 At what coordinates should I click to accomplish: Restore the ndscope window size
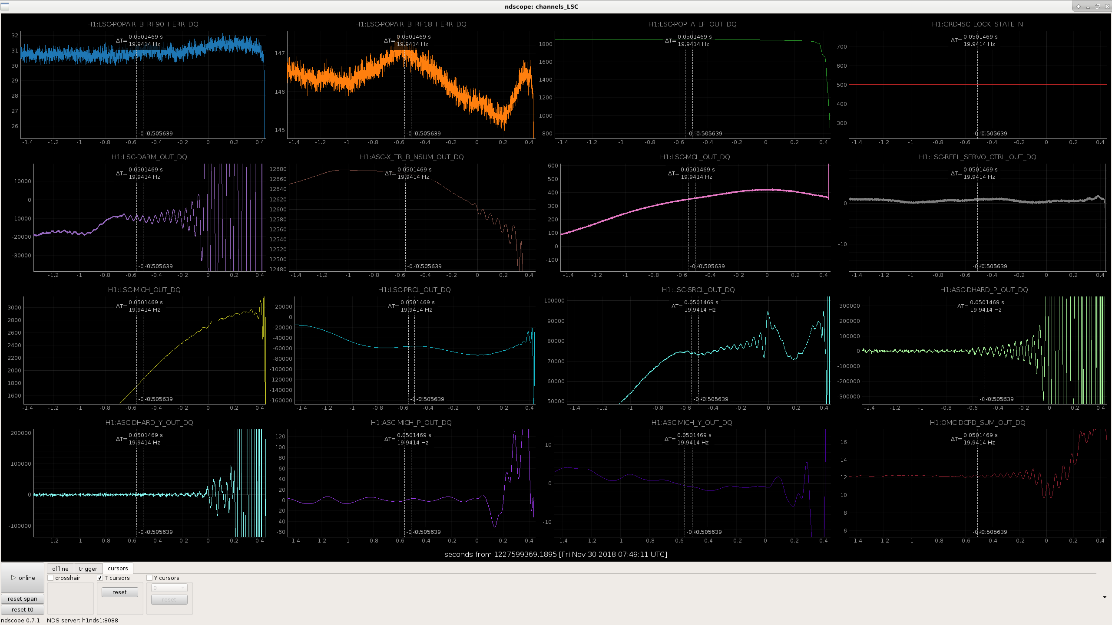tap(1098, 7)
